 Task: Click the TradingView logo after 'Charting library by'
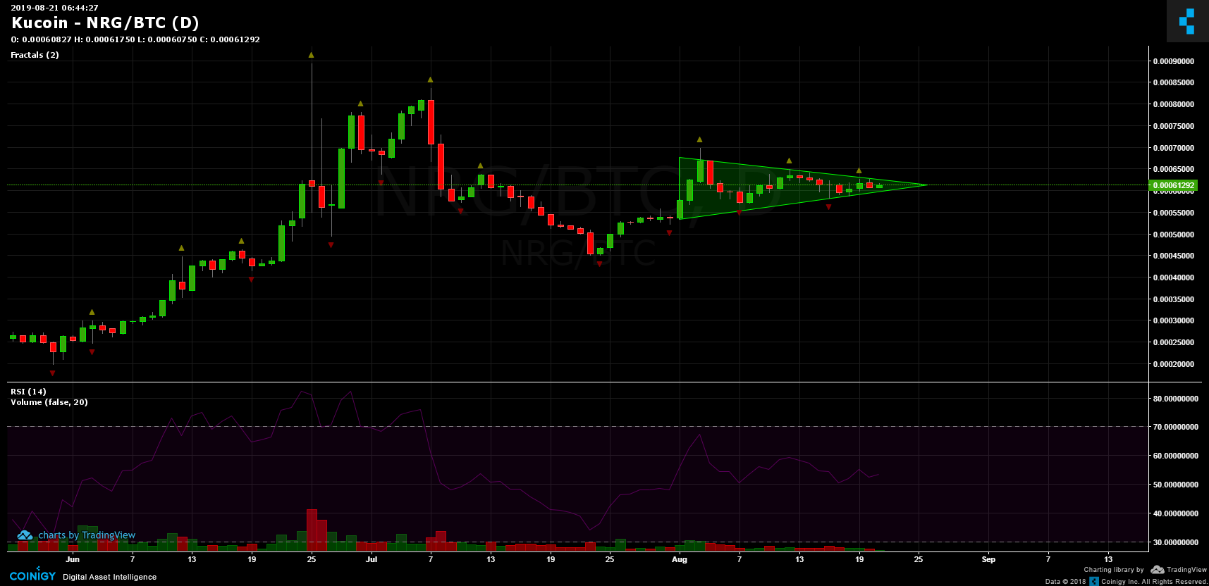[1179, 570]
